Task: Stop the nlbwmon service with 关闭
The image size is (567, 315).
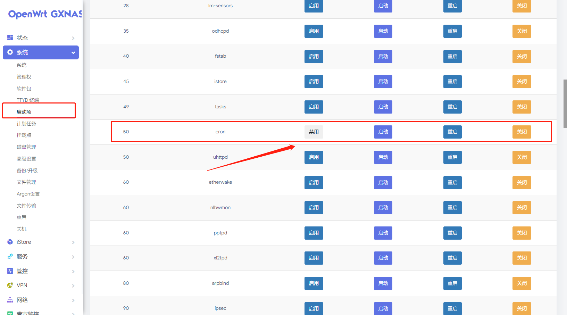Action: (x=522, y=208)
